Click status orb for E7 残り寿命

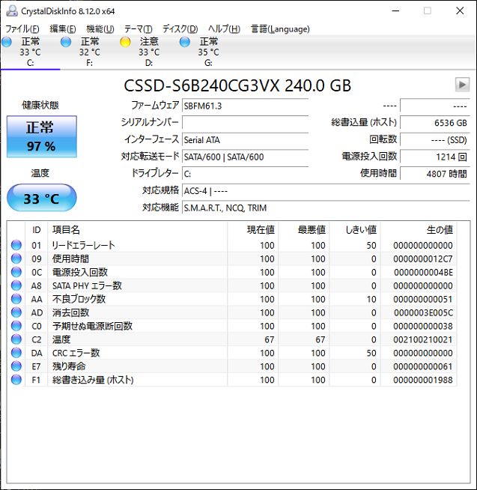(x=16, y=366)
